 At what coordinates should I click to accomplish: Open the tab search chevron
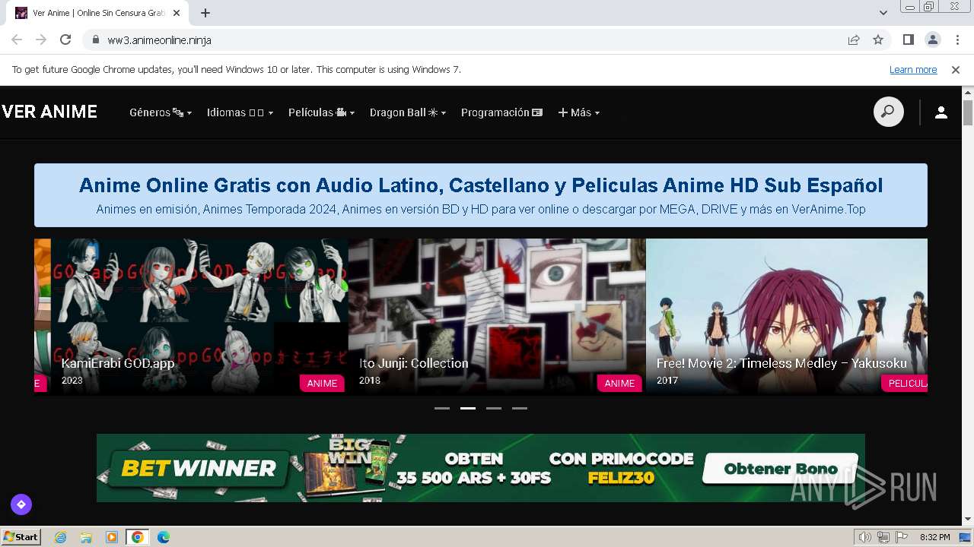[x=883, y=13]
